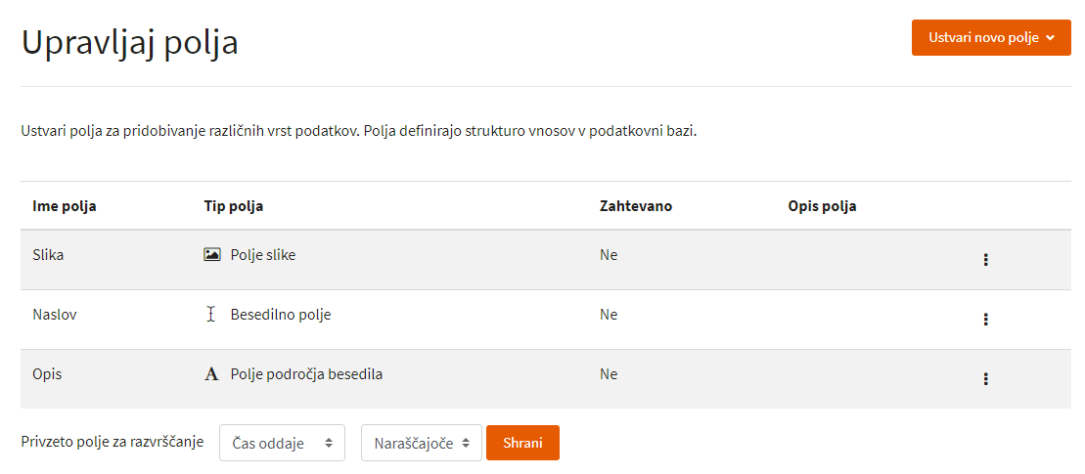The width and height of the screenshot is (1085, 474).
Task: Click the Polje slike image icon
Action: click(211, 255)
